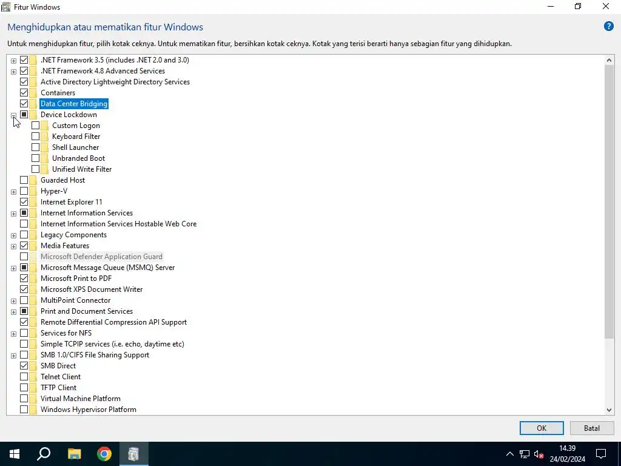This screenshot has width=621, height=466.
Task: Click the folder icon beside Telnet Client
Action: [33, 377]
